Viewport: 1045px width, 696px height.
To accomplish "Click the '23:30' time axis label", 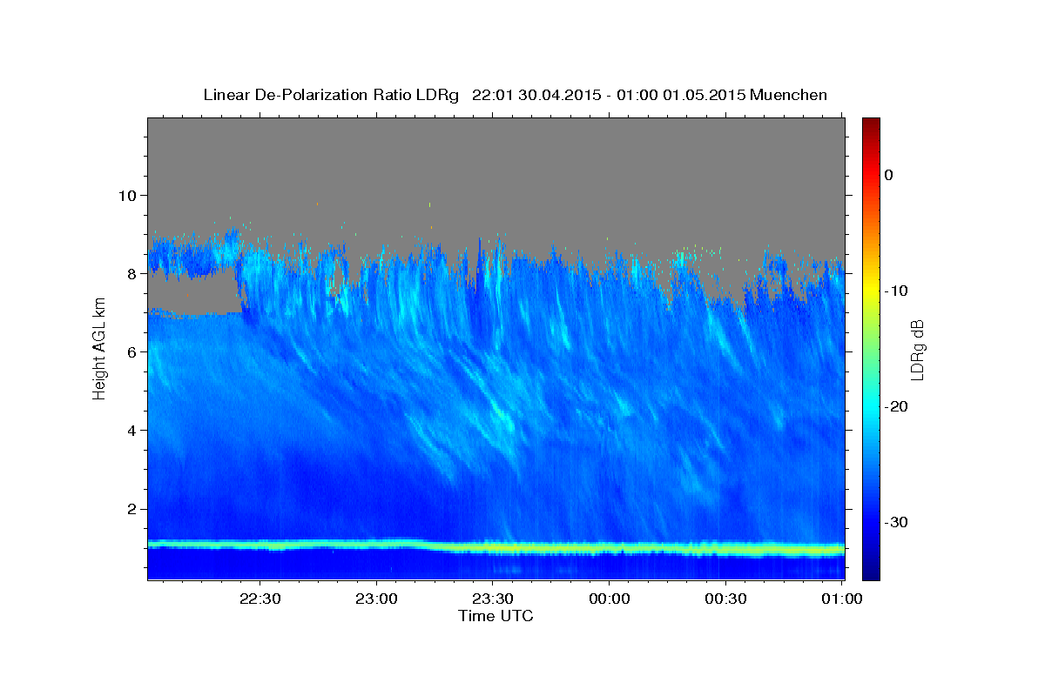I will click(x=493, y=599).
